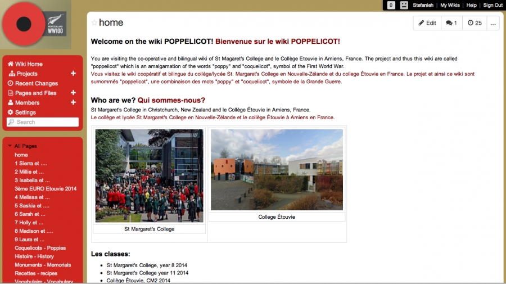Click the Projects hierarchy icon
This screenshot has width=506, height=284.
coord(12,74)
